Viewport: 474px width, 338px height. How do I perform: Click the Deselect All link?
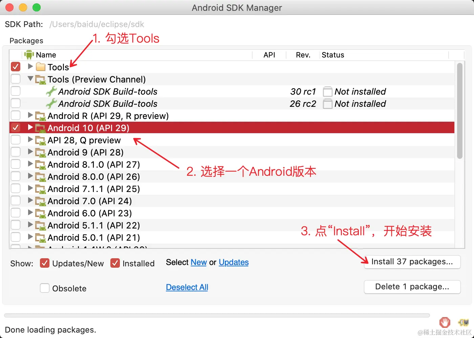(187, 287)
